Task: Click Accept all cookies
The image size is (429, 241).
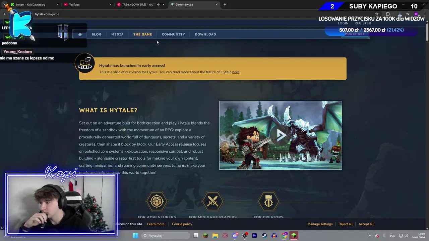Action: point(366,224)
